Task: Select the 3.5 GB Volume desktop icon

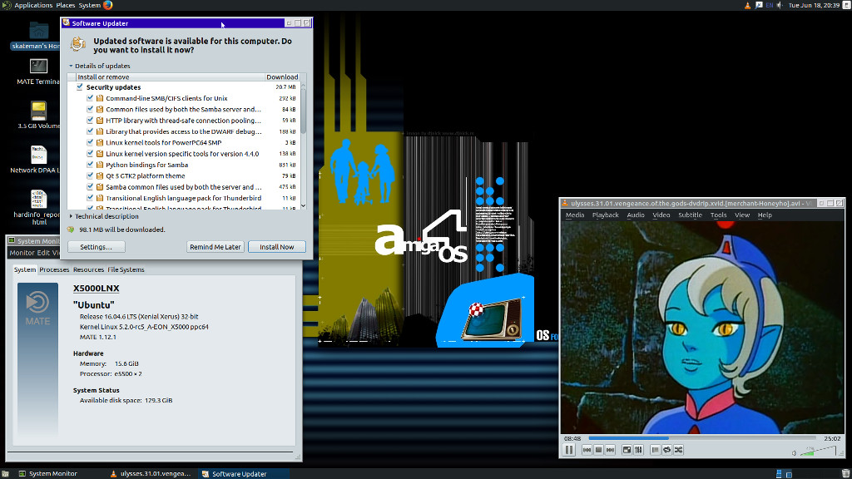Action: (x=38, y=115)
